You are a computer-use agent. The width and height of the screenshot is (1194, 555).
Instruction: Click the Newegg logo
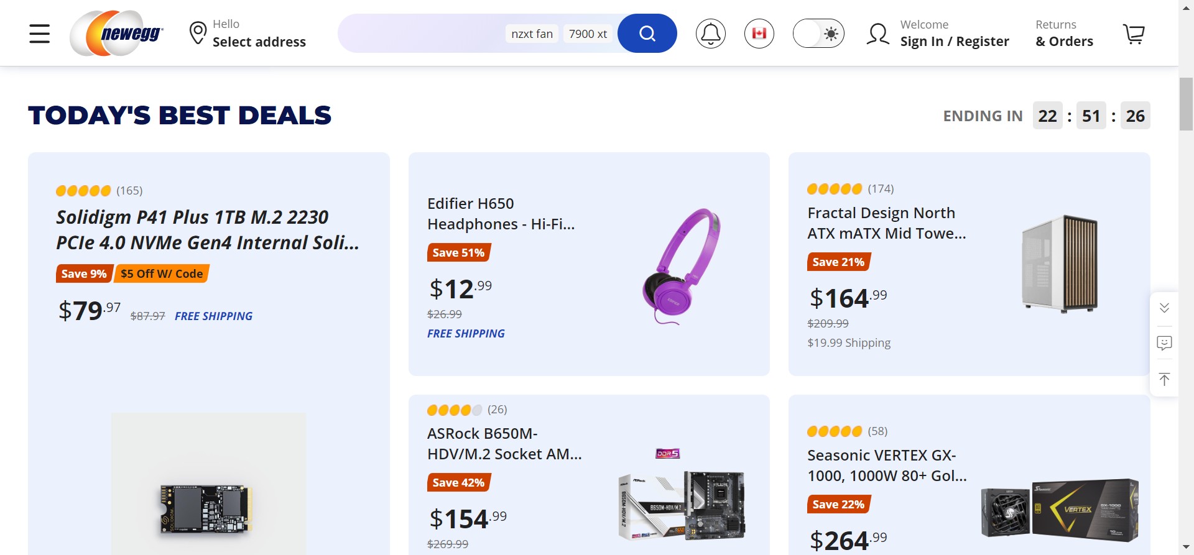pos(117,34)
